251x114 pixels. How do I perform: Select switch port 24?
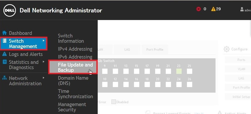pyautogui.click(x=179, y=84)
